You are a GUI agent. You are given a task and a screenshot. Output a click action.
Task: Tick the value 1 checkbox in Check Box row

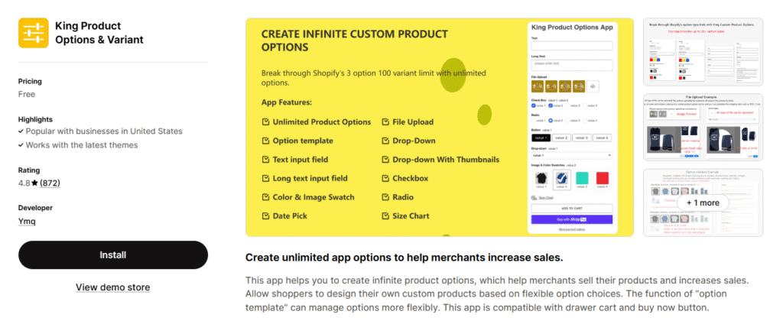[534, 105]
